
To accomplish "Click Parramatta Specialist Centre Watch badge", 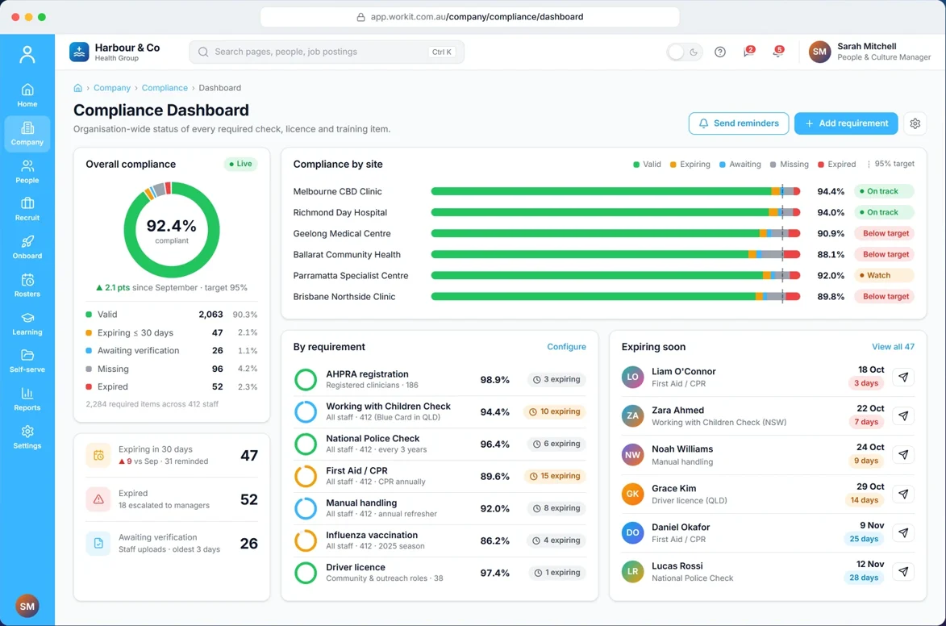I will click(x=883, y=275).
